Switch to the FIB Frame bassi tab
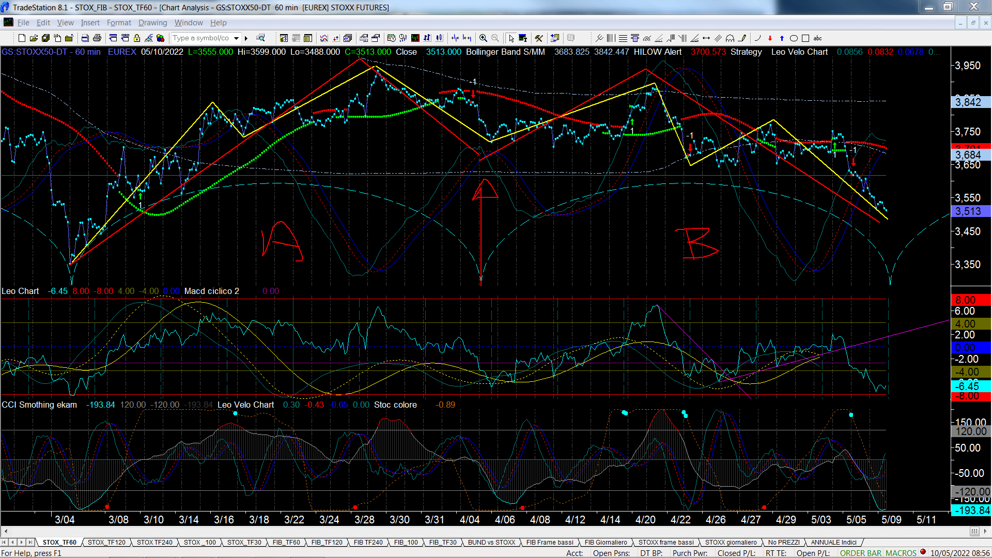The width and height of the screenshot is (992, 558). click(550, 542)
